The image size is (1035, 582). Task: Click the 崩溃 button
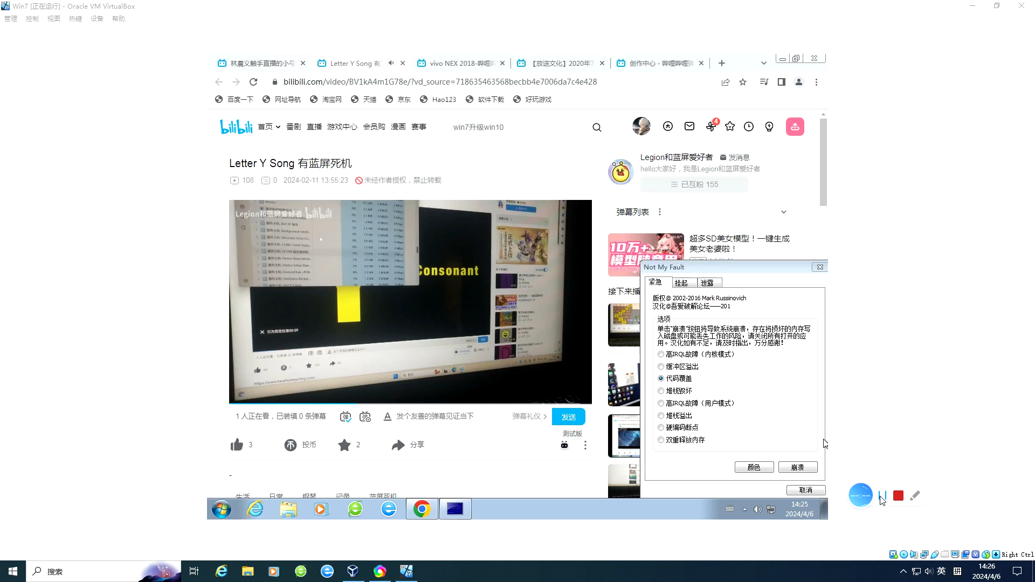point(798,467)
